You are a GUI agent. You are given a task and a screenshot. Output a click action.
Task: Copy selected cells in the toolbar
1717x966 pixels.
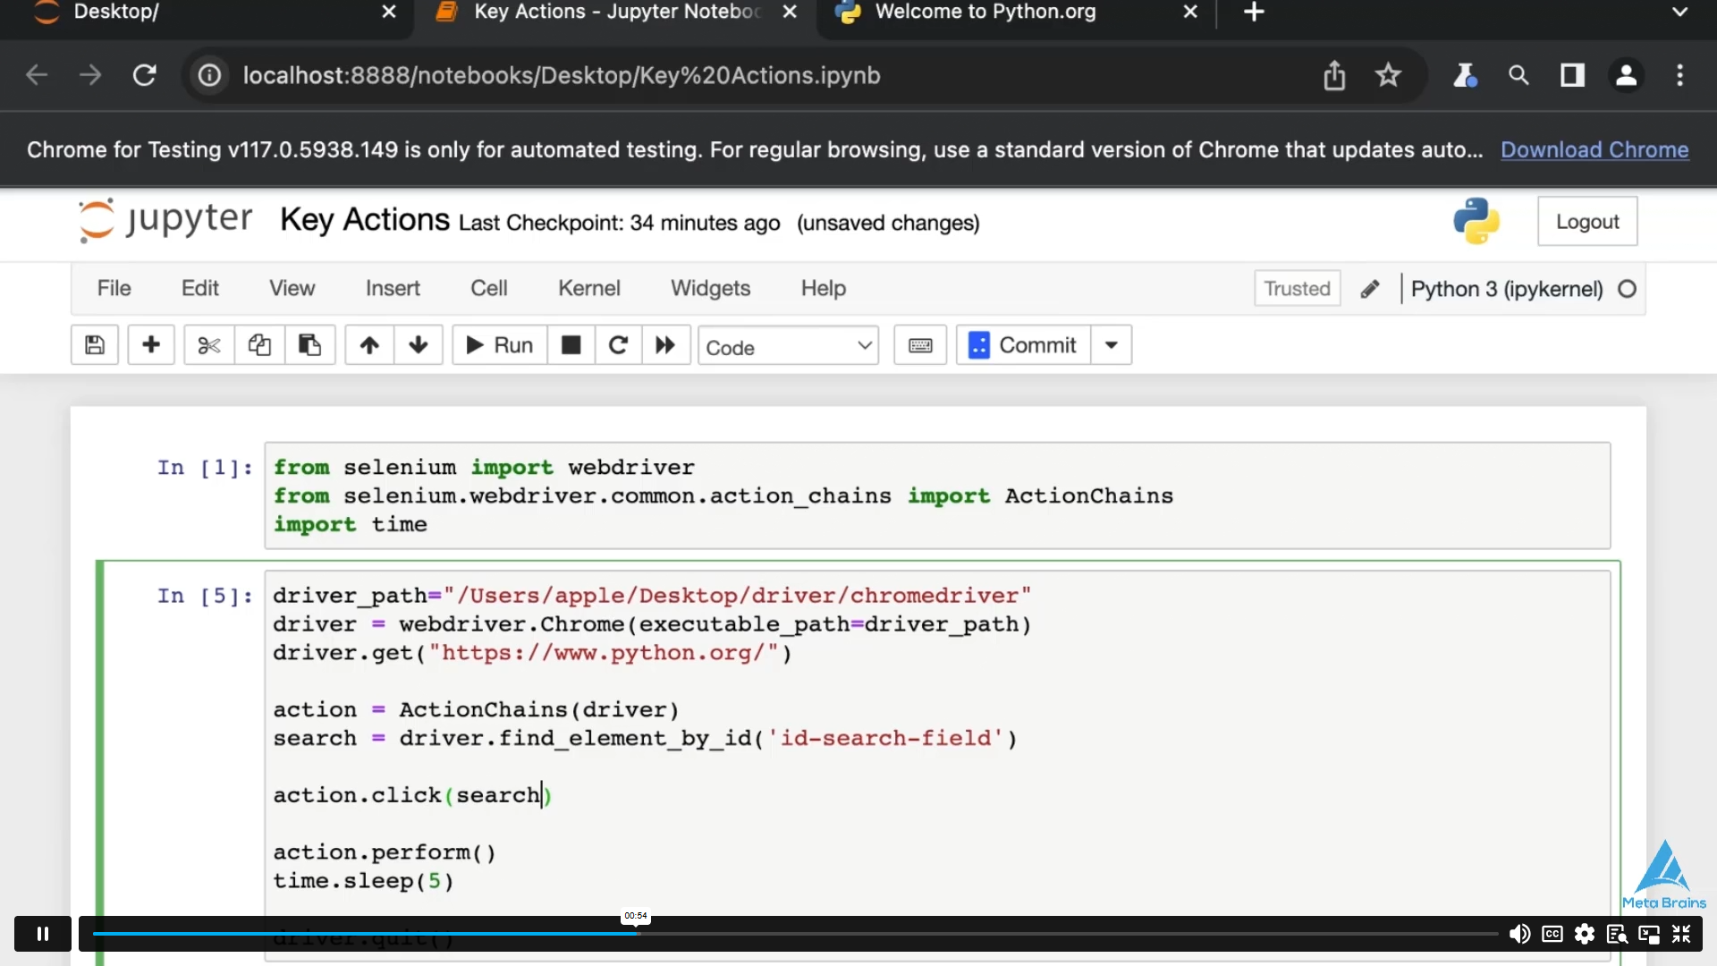pos(259,345)
